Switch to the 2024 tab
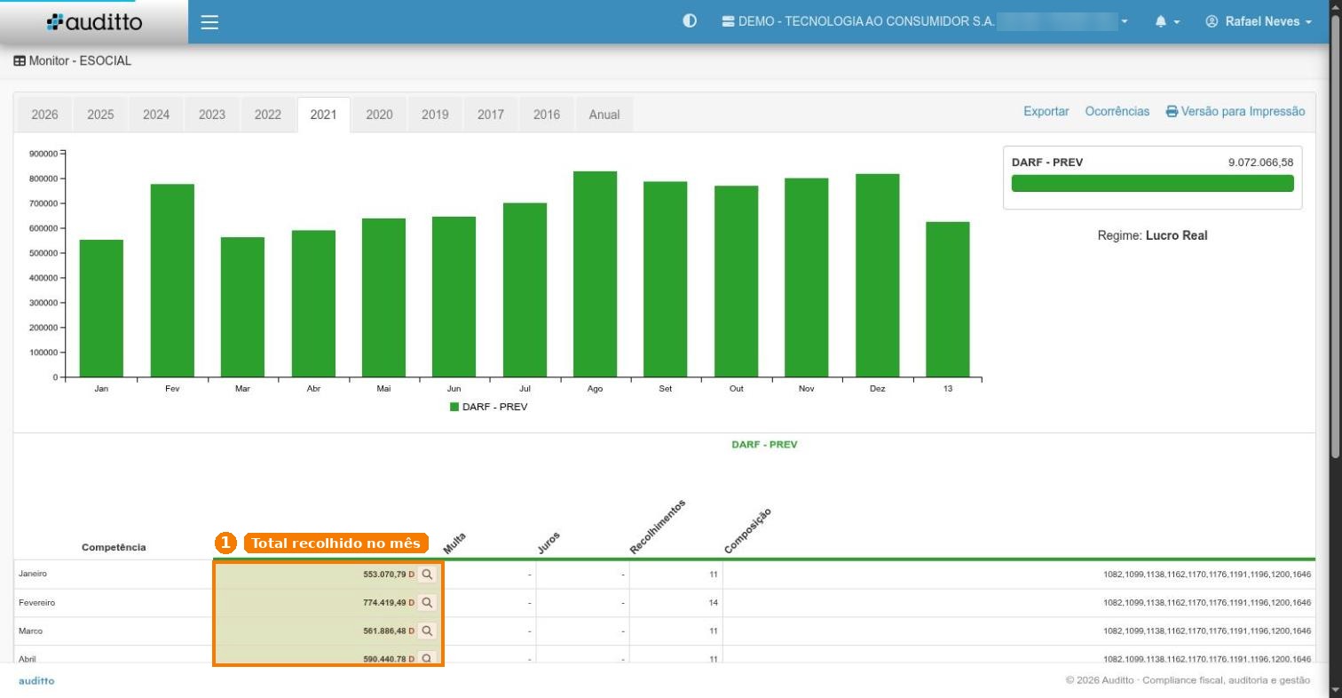Viewport: 1342px width, 698px height. tap(156, 115)
